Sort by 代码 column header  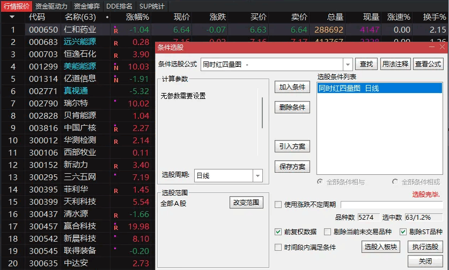37,17
